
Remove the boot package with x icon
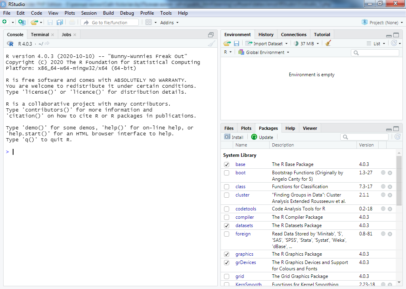tap(390, 173)
